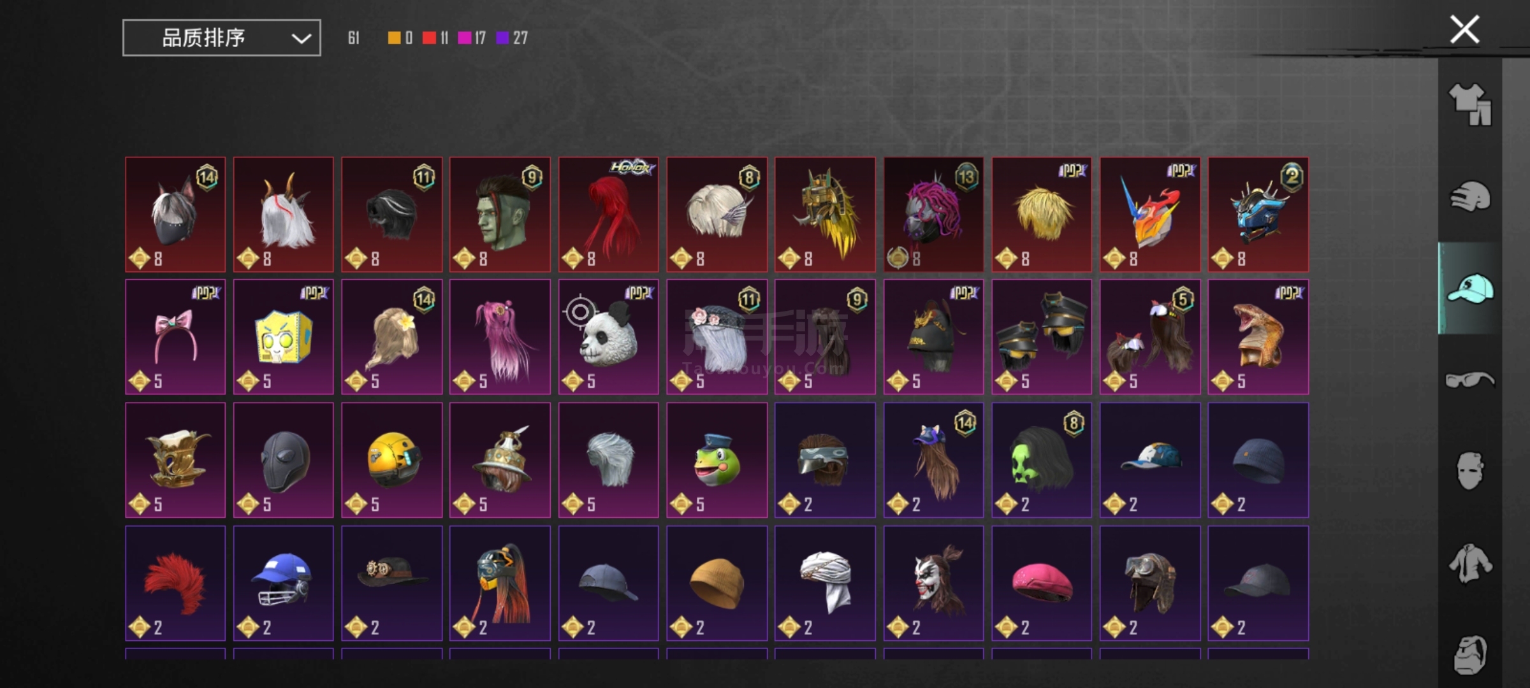Select the baseball cap headwear category
1530x688 pixels.
(1470, 288)
